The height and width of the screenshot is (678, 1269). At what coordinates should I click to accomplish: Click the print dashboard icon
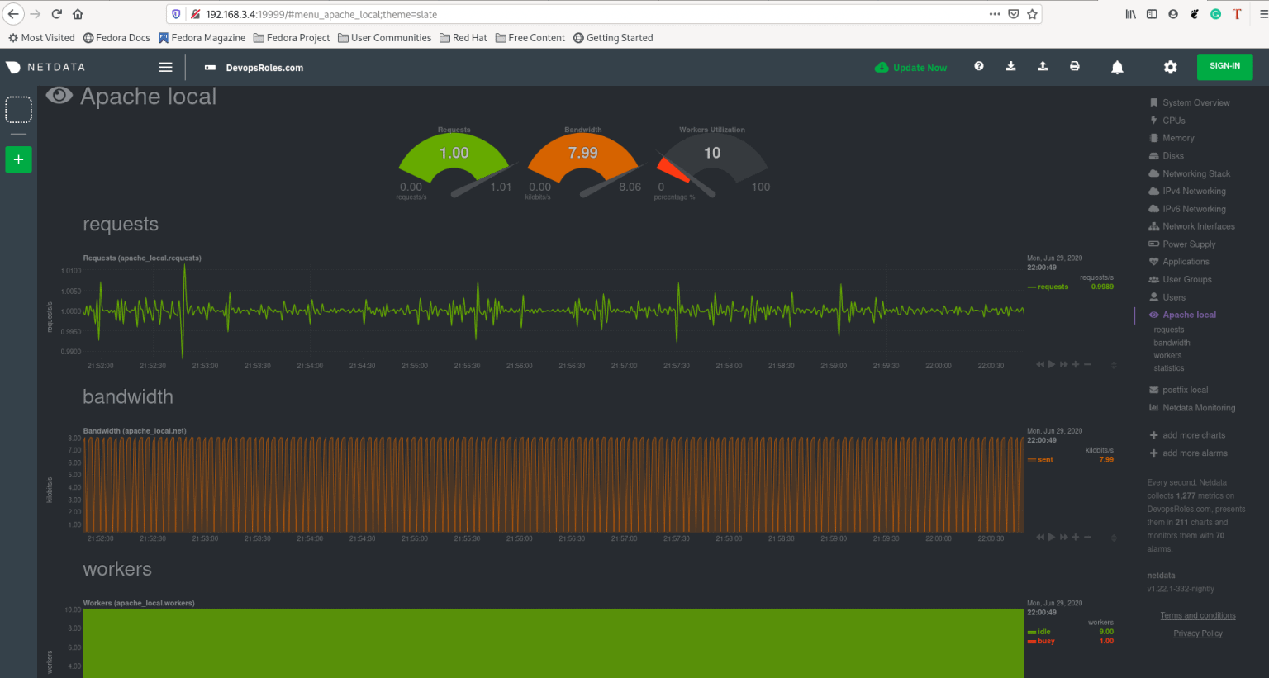[x=1074, y=67]
